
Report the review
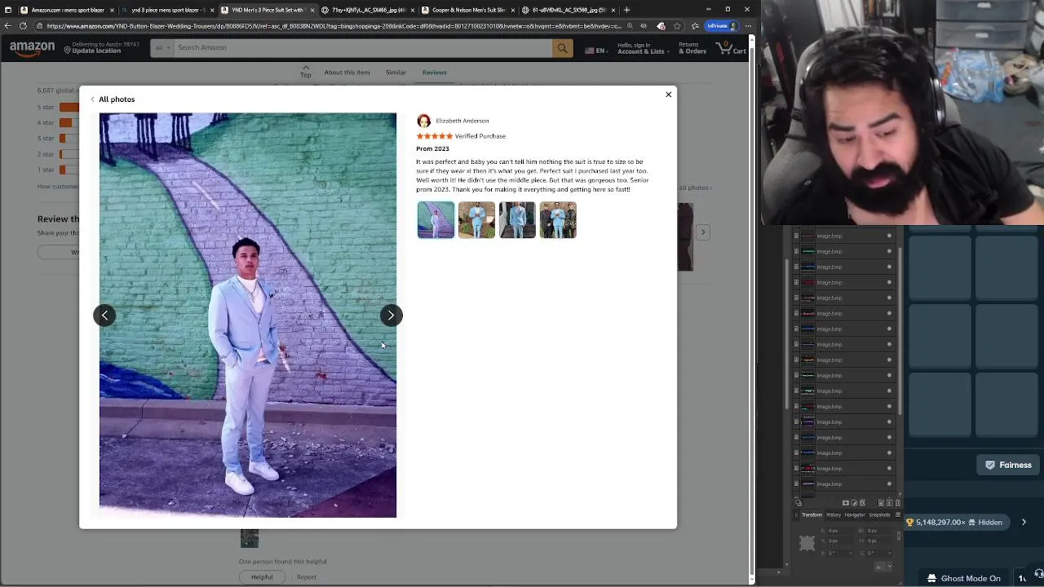[x=306, y=577]
